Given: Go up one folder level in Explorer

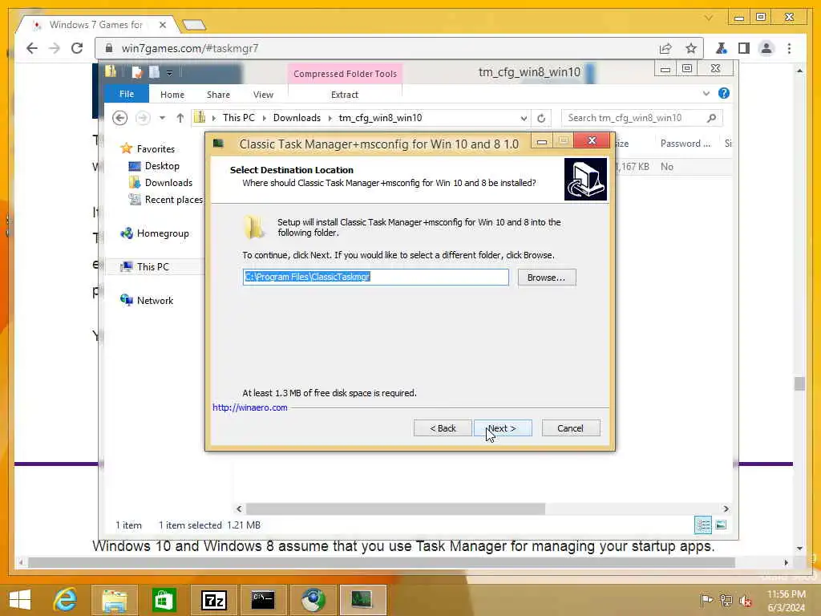Looking at the screenshot, I should [x=180, y=118].
